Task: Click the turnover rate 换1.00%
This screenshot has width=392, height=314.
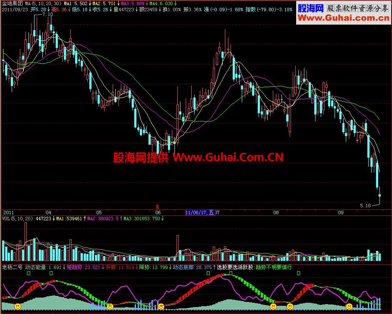Action: tap(171, 10)
